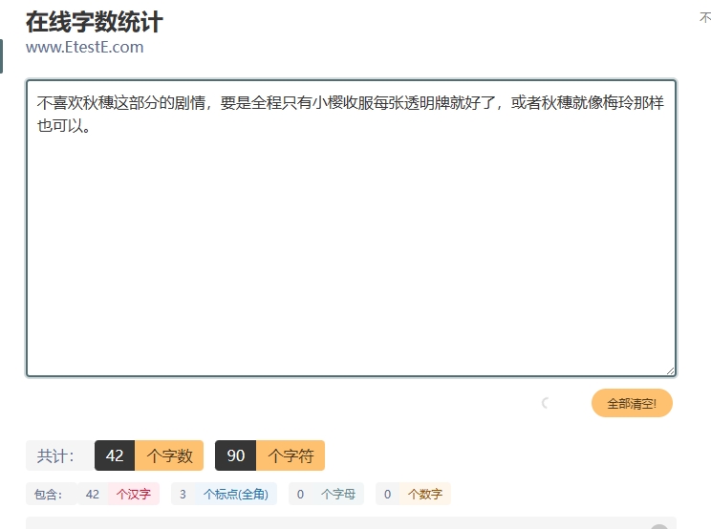Screen dimensions: 711x529
Task: Click the 42 个汉字 statistic
Action: click(118, 494)
